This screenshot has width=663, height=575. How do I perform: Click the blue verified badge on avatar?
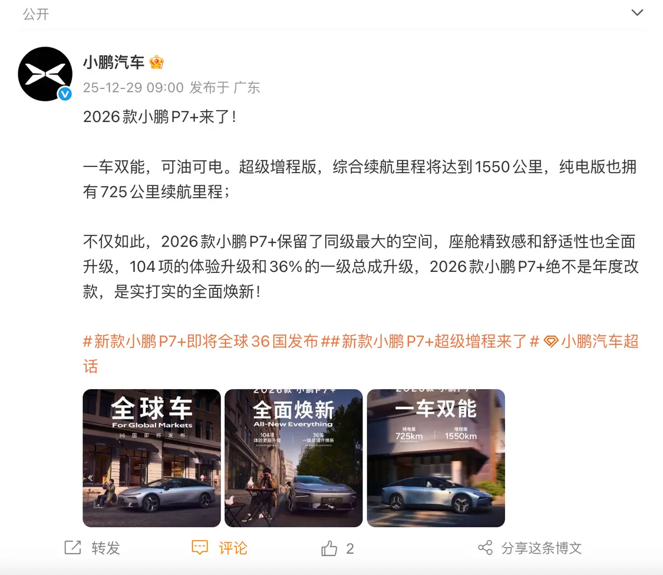coord(65,94)
